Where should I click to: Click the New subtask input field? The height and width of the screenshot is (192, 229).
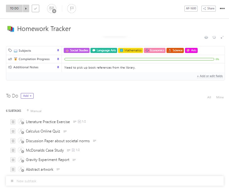tap(115, 181)
